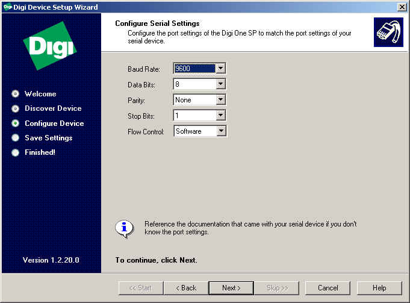Click the Digi logo in sidebar
Screen dimensions: 410x303
pyautogui.click(x=50, y=45)
